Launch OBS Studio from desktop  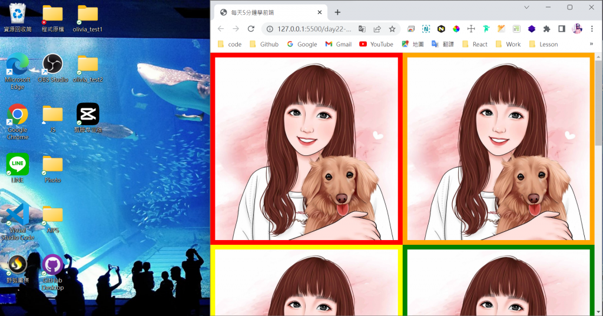(x=52, y=68)
